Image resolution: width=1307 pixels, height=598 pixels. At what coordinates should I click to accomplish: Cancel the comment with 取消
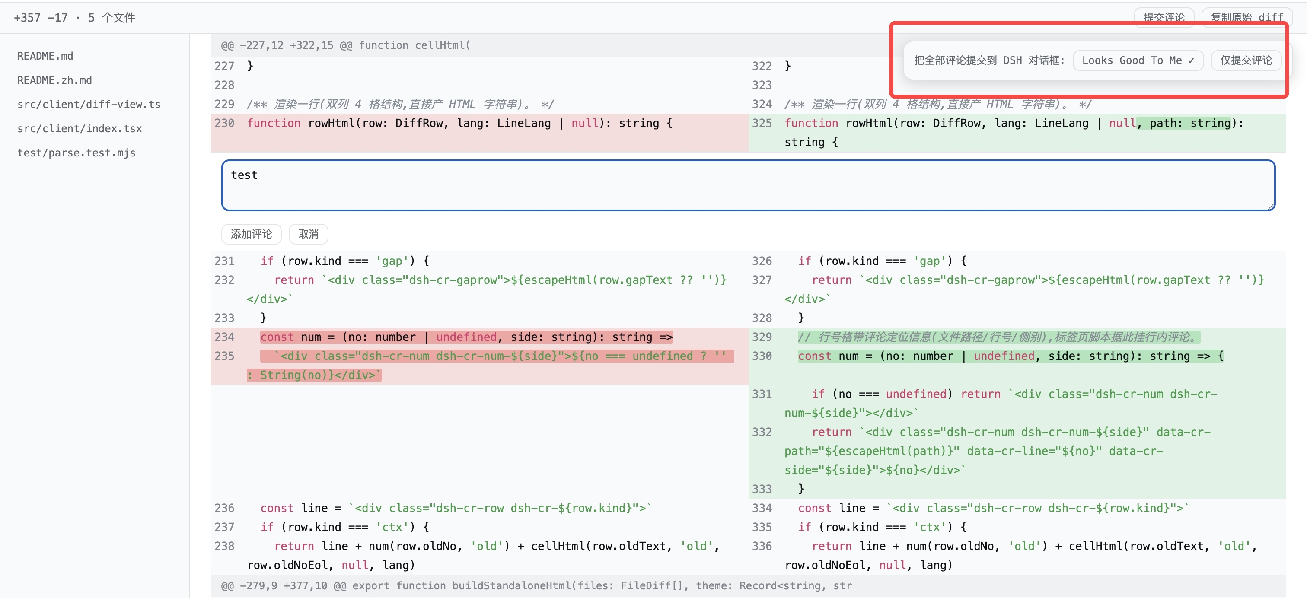[308, 234]
